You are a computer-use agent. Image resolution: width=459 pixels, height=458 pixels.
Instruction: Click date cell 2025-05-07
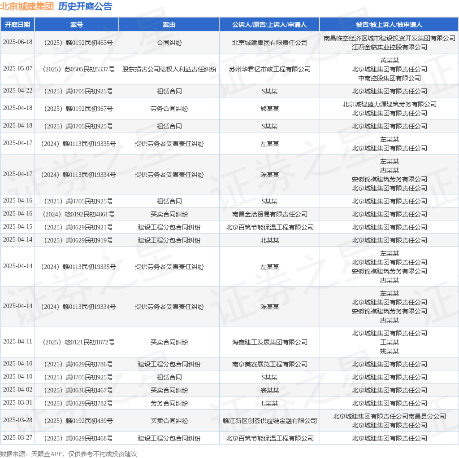click(17, 68)
